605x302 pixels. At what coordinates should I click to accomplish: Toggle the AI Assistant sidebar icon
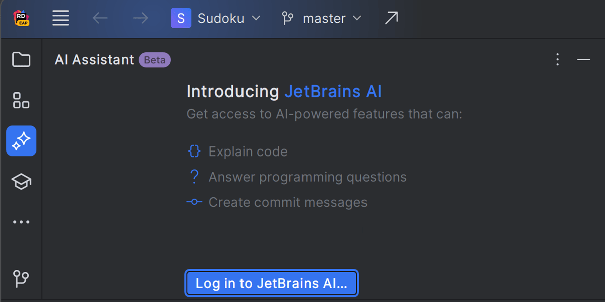pos(21,141)
